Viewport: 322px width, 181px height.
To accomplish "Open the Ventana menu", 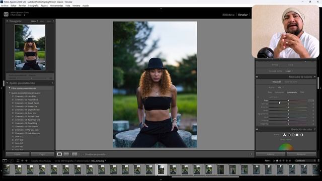I will [76, 6].
